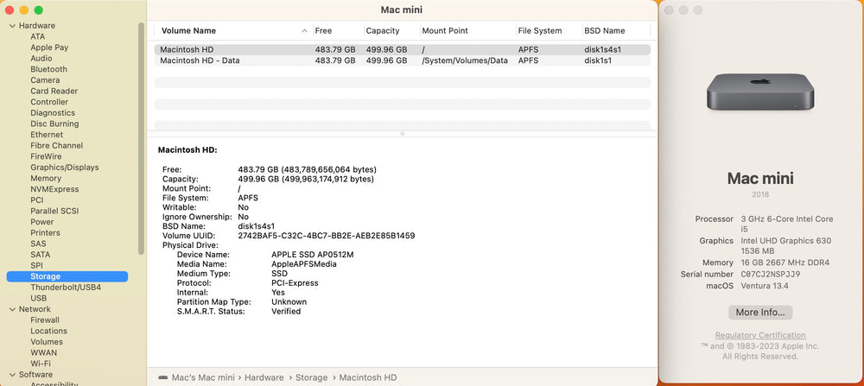
Task: Sort table by Free column
Action: pyautogui.click(x=323, y=31)
